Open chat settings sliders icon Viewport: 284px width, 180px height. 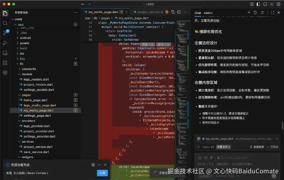coord(262,13)
